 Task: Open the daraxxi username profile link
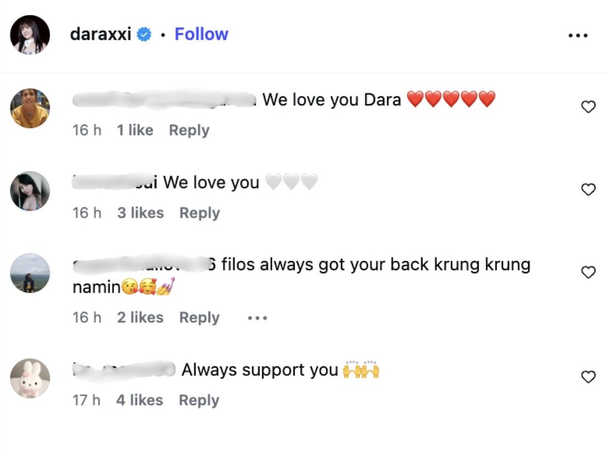101,34
